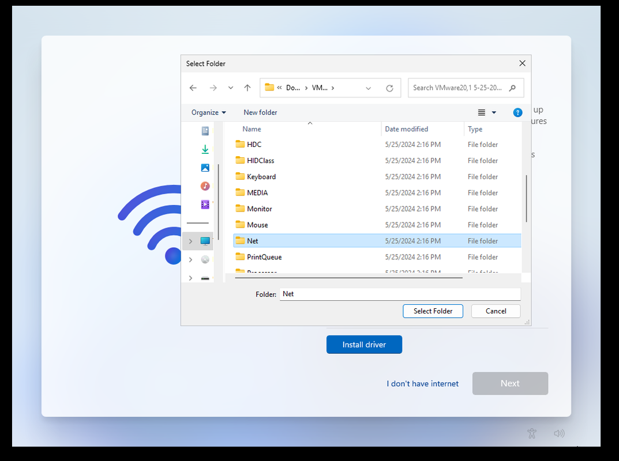The width and height of the screenshot is (619, 461).
Task: Create a New folder
Action: pos(260,112)
